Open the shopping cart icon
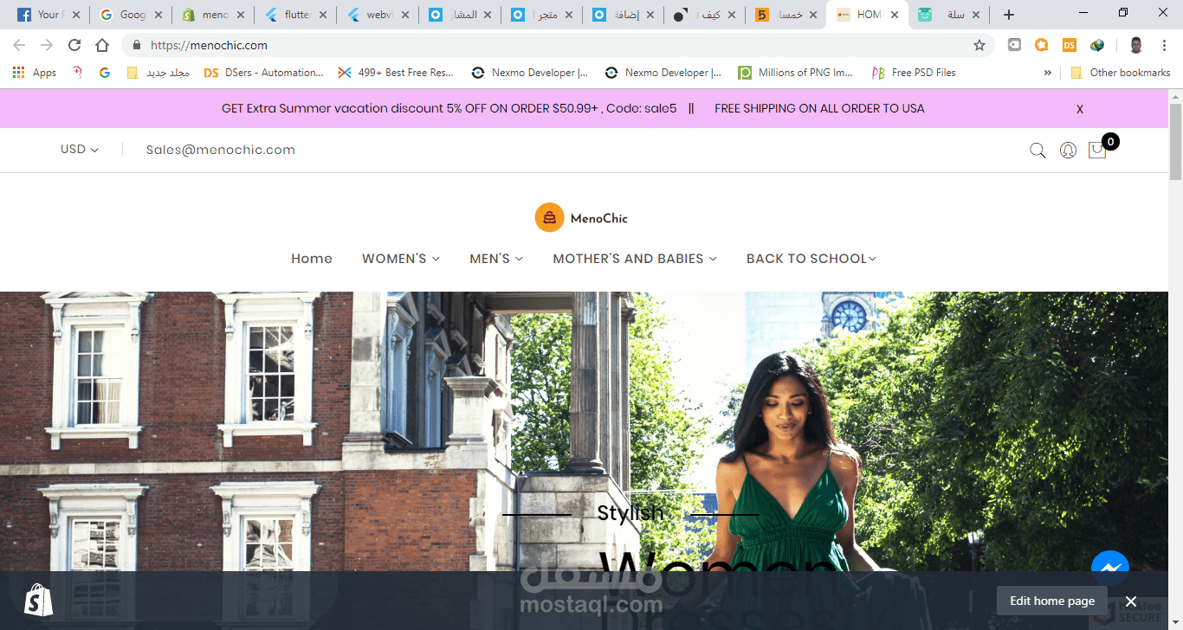Image resolution: width=1183 pixels, height=630 pixels. 1097,150
